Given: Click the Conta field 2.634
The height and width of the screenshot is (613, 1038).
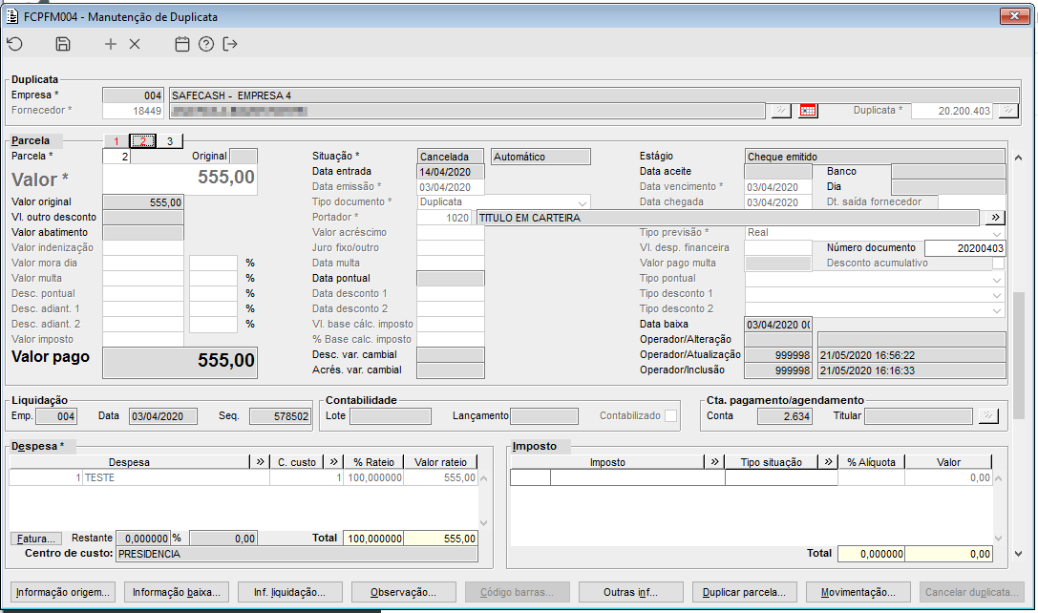Looking at the screenshot, I should 784,416.
